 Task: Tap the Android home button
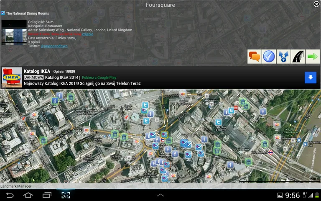(x=28, y=195)
